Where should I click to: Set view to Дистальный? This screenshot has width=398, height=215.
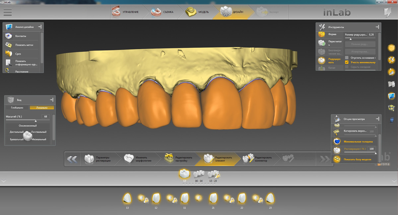[x=17, y=132]
